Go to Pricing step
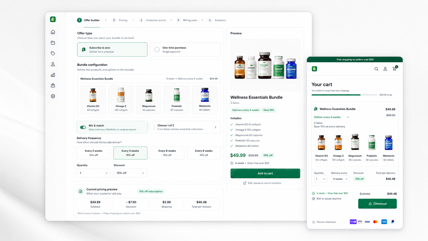This screenshot has height=241, width=428. tap(120, 20)
